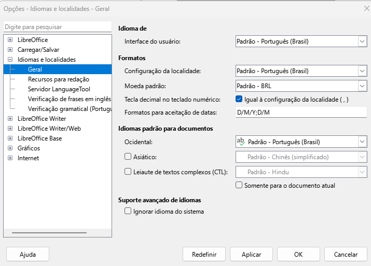This screenshot has height=266, width=371.
Task: Select Idiomas e localidades label
Action: click(47, 60)
